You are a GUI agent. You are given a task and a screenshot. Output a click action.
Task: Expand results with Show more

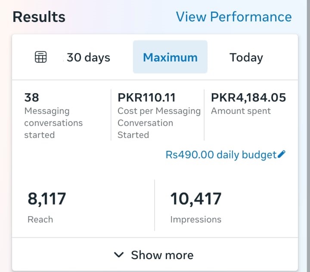click(162, 255)
